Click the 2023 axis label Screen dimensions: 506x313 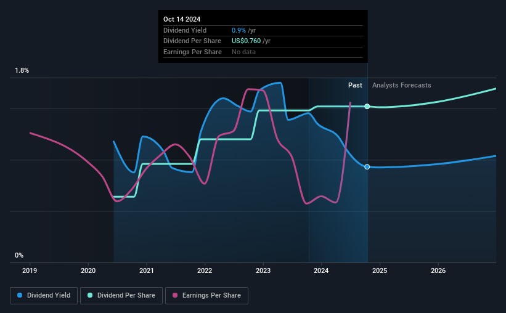[263, 270]
